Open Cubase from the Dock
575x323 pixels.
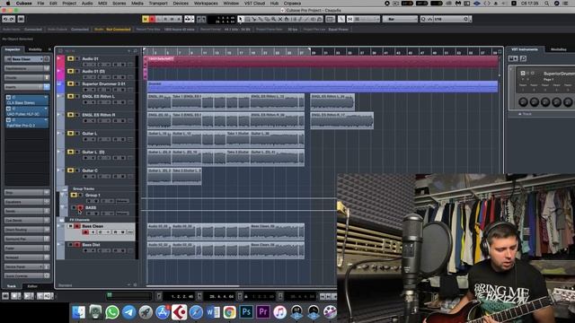[180, 312]
